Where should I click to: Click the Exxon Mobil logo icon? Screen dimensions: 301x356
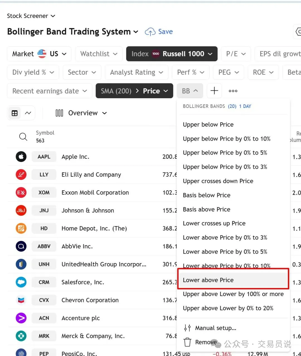(21, 193)
